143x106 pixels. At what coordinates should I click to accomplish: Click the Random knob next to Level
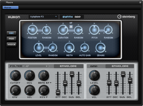click(53, 48)
